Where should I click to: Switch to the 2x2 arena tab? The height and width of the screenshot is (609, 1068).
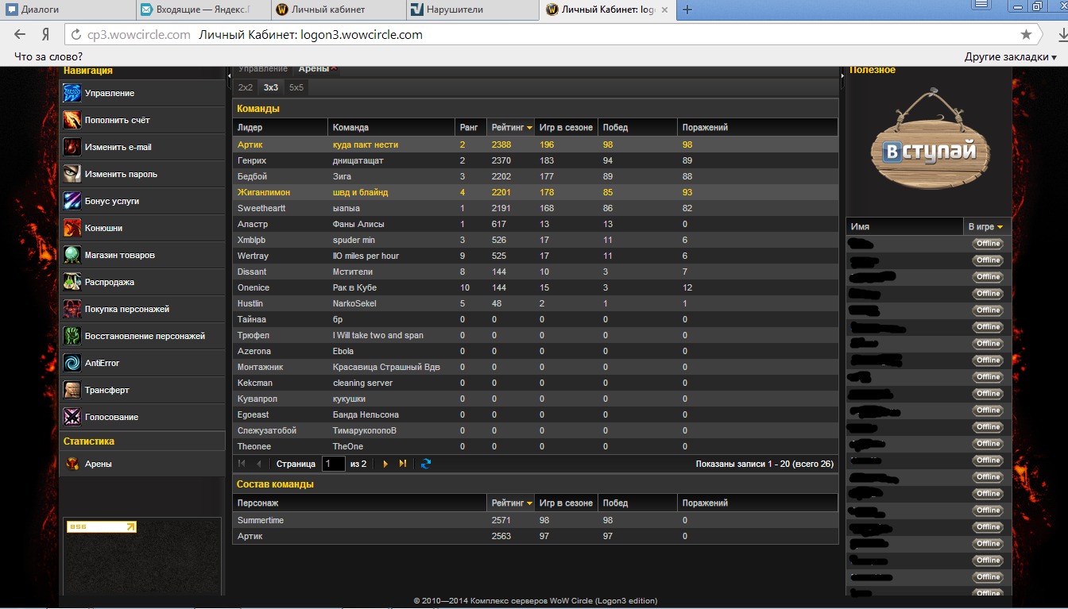click(x=246, y=87)
